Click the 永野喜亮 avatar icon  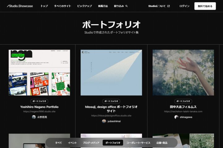pos(34,117)
